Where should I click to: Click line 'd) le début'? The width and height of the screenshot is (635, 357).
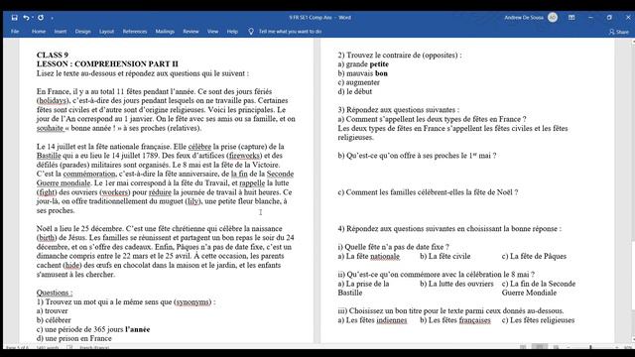[x=355, y=91]
